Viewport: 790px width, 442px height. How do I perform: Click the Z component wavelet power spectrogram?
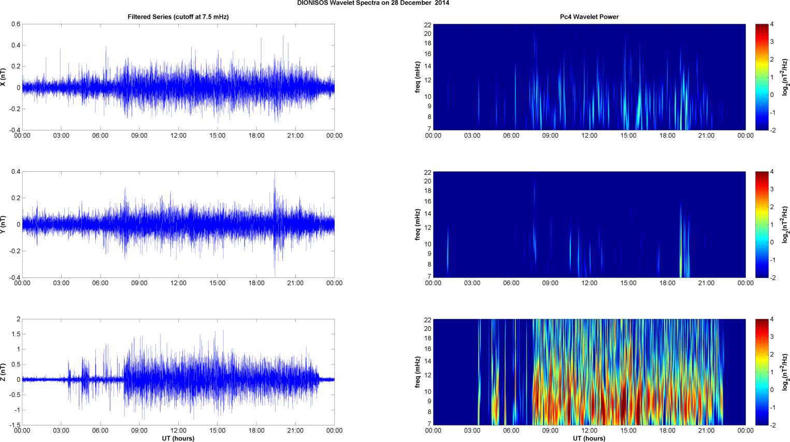coord(589,372)
